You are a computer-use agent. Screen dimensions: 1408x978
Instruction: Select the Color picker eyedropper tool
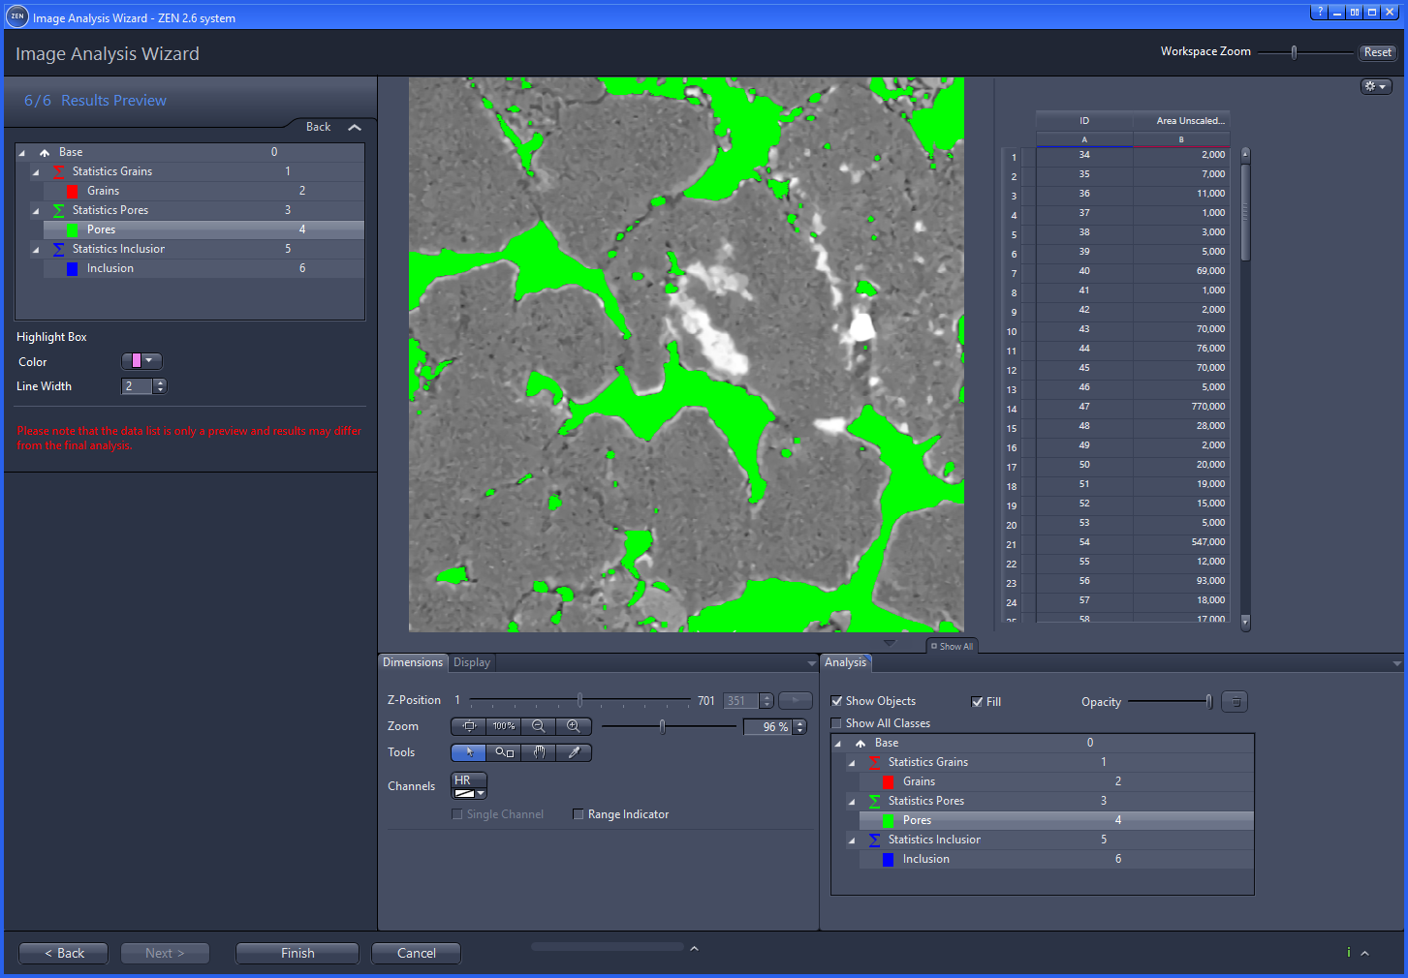coord(574,752)
